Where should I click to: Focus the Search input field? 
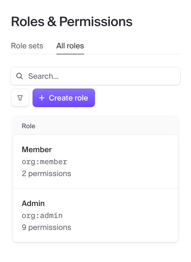(x=95, y=76)
